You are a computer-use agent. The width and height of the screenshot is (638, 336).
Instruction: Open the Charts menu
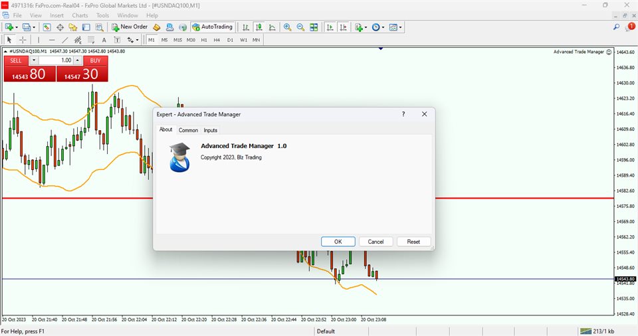80,15
